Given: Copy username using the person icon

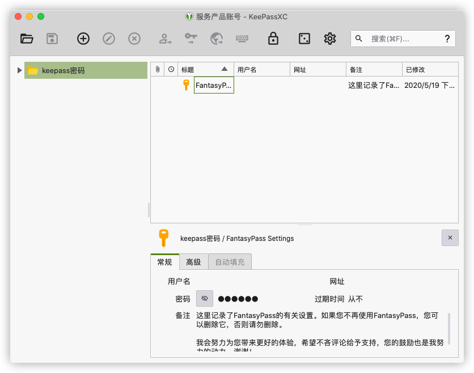Looking at the screenshot, I should (x=166, y=39).
